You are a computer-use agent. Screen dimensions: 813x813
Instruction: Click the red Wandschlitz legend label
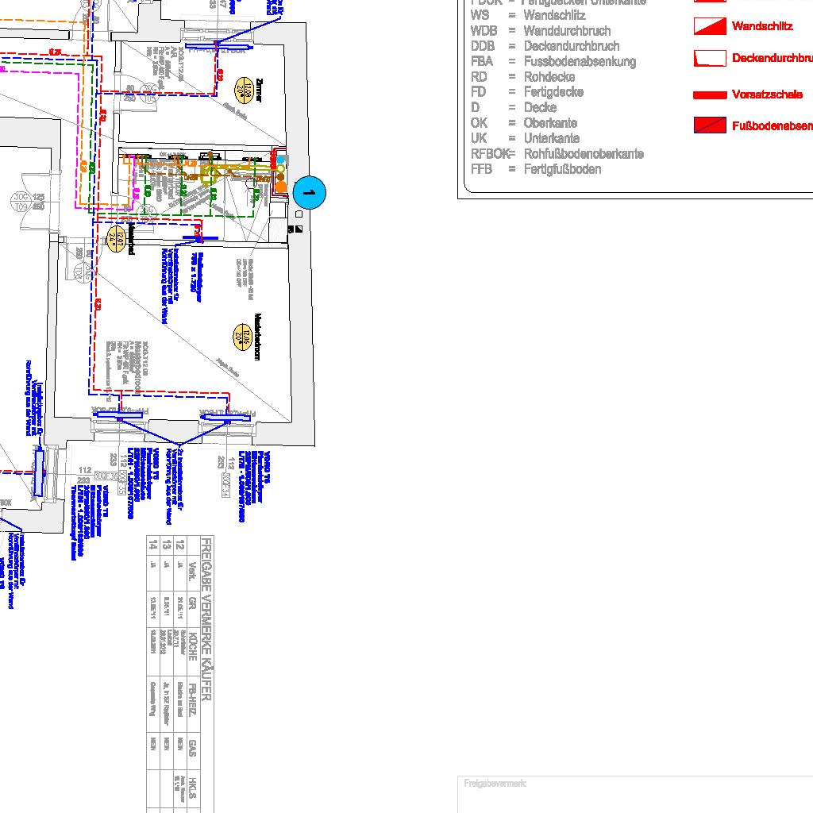(x=762, y=26)
